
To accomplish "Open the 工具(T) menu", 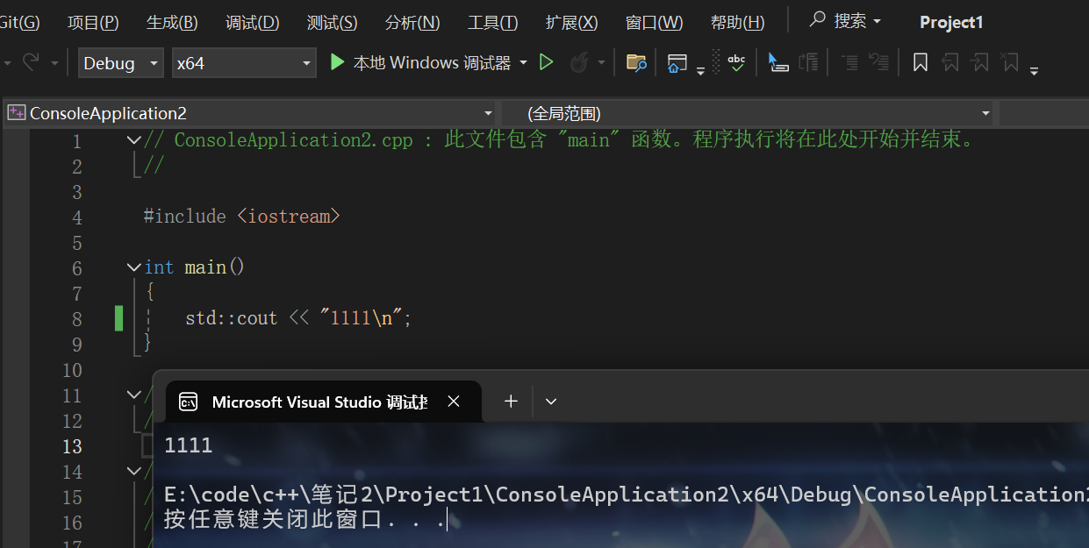I will click(x=492, y=23).
